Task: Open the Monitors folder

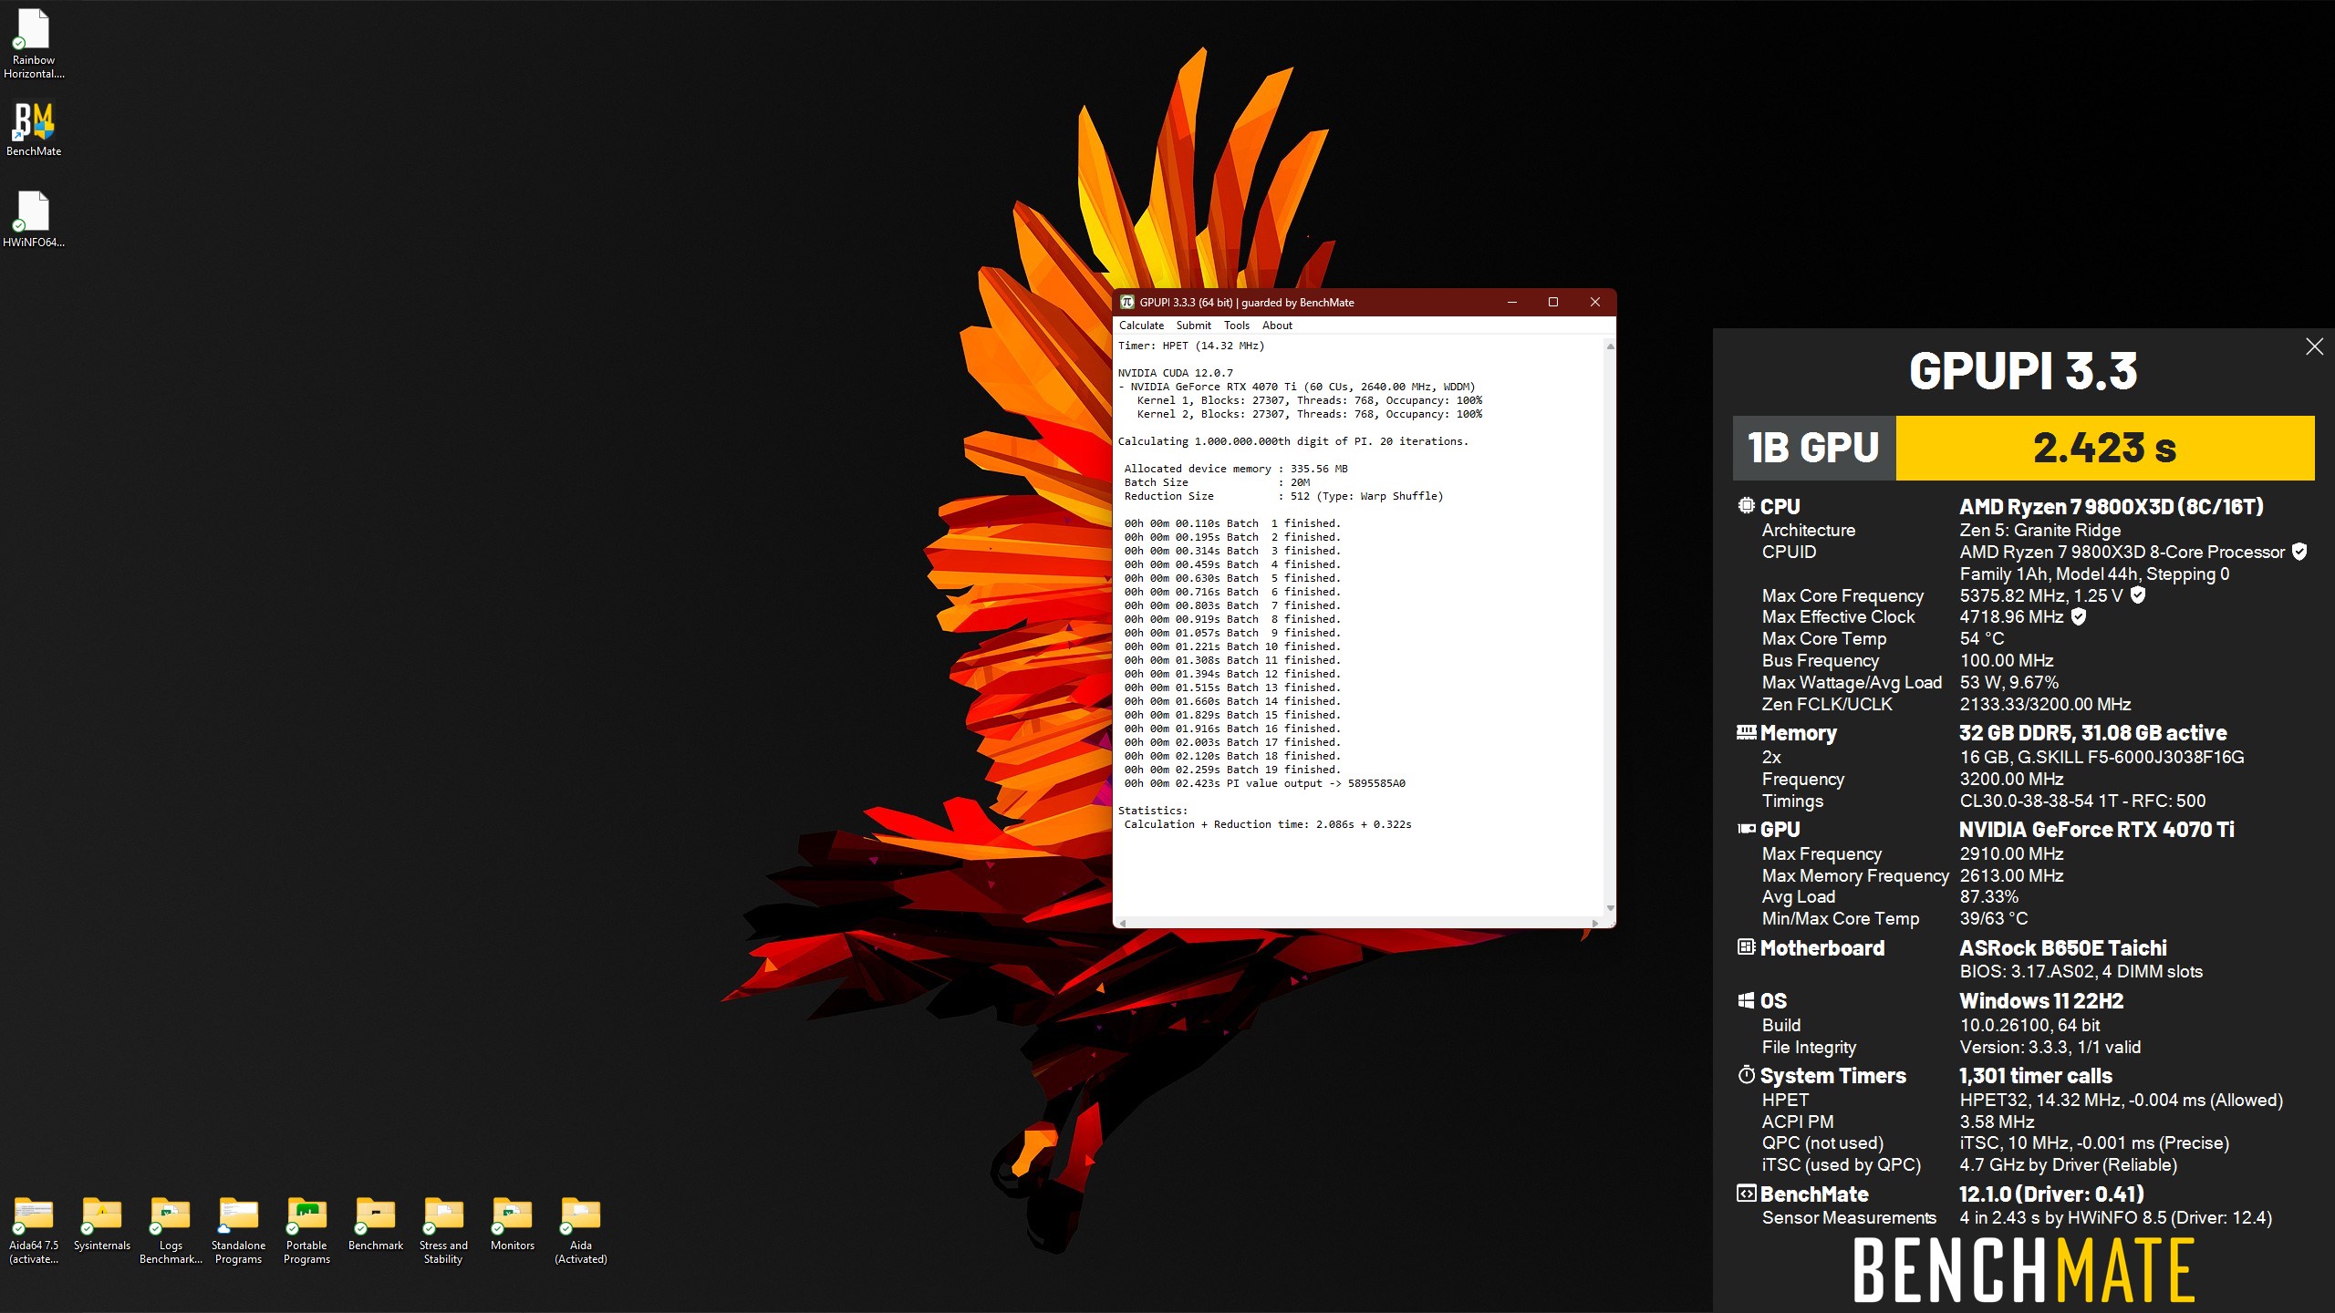Action: pos(513,1225)
